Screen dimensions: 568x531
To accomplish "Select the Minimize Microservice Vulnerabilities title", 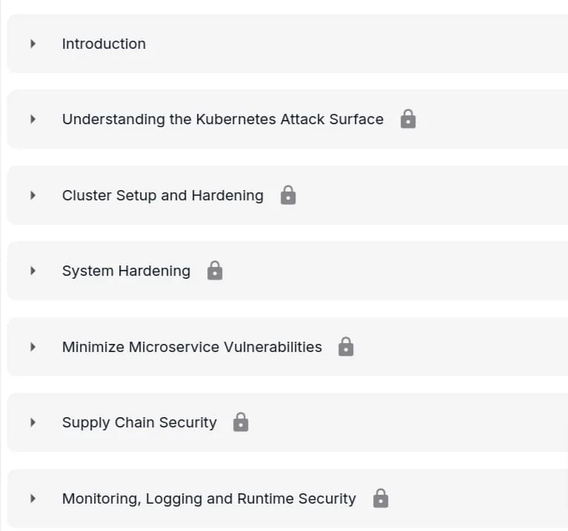I will [x=192, y=347].
